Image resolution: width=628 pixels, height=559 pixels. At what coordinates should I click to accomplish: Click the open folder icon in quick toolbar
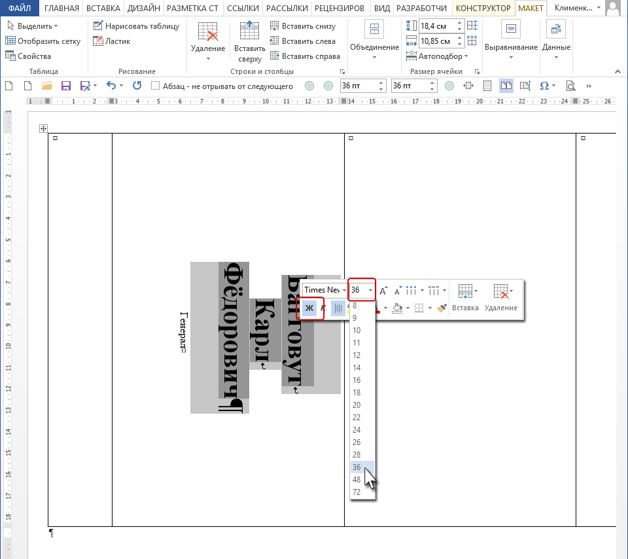47,86
